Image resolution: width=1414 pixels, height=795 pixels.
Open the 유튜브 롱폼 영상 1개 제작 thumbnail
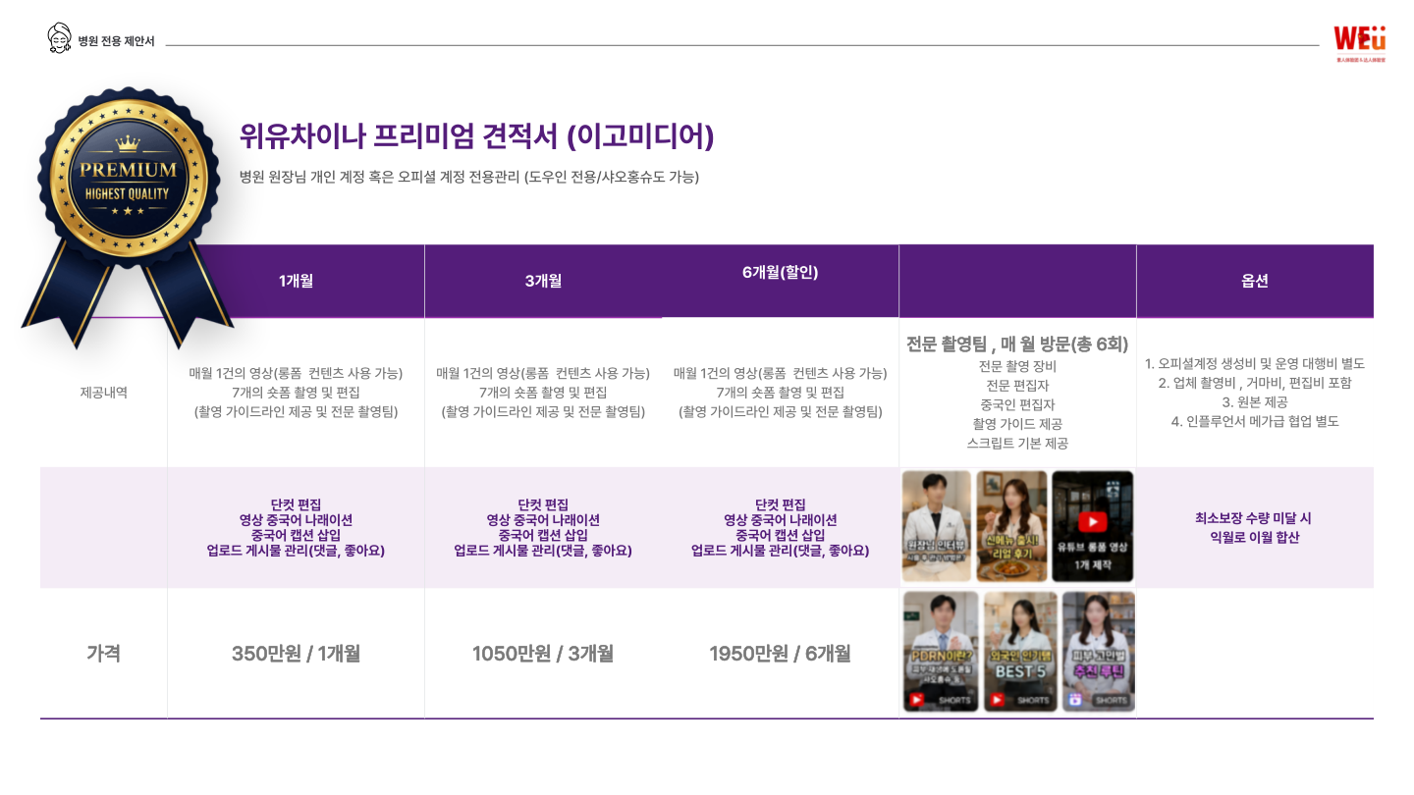point(1092,527)
